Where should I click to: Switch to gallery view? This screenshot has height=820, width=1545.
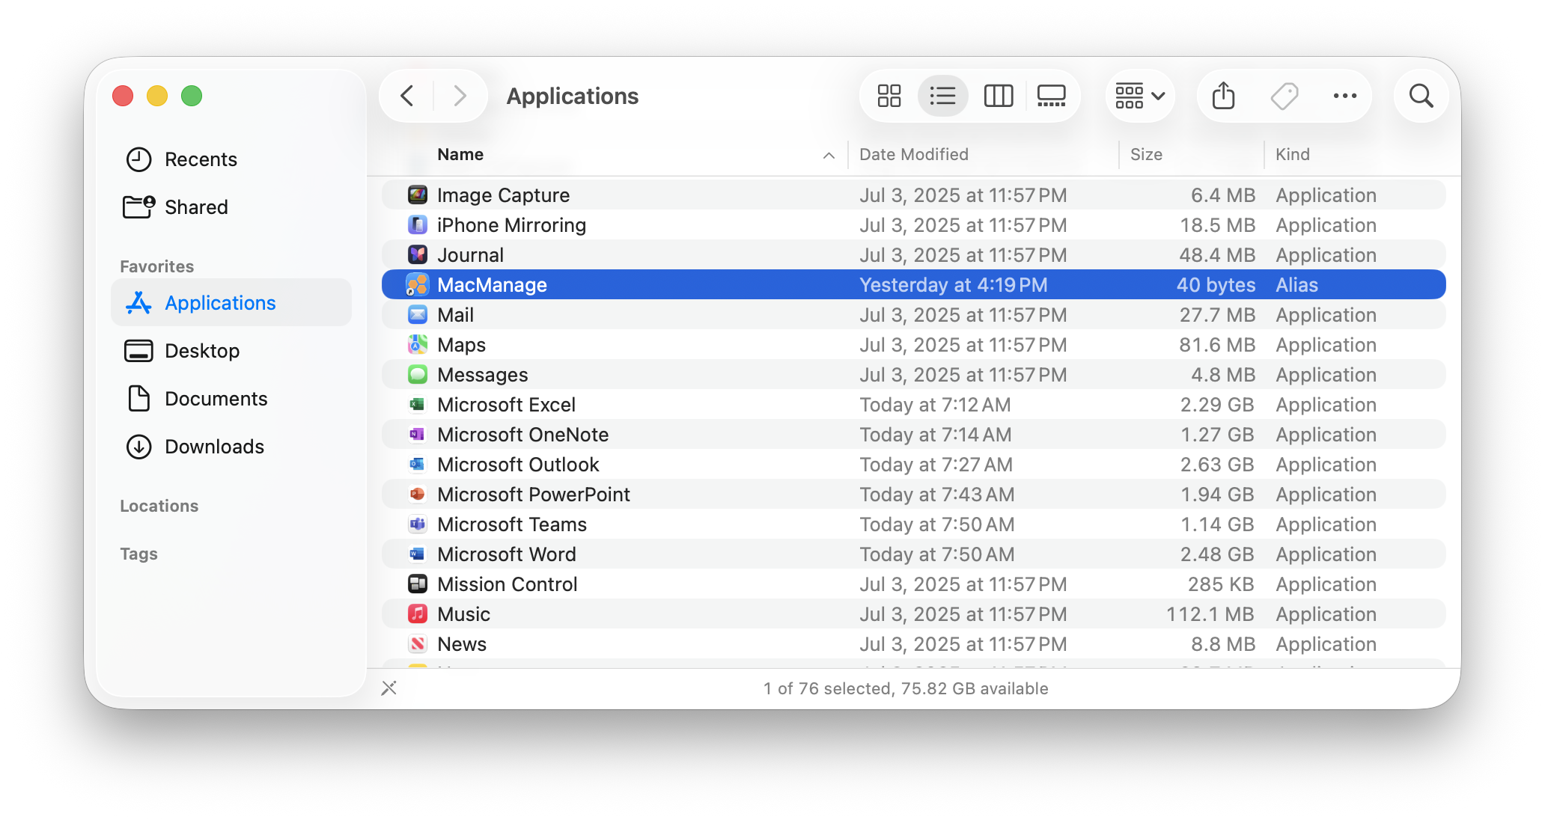click(x=1052, y=96)
